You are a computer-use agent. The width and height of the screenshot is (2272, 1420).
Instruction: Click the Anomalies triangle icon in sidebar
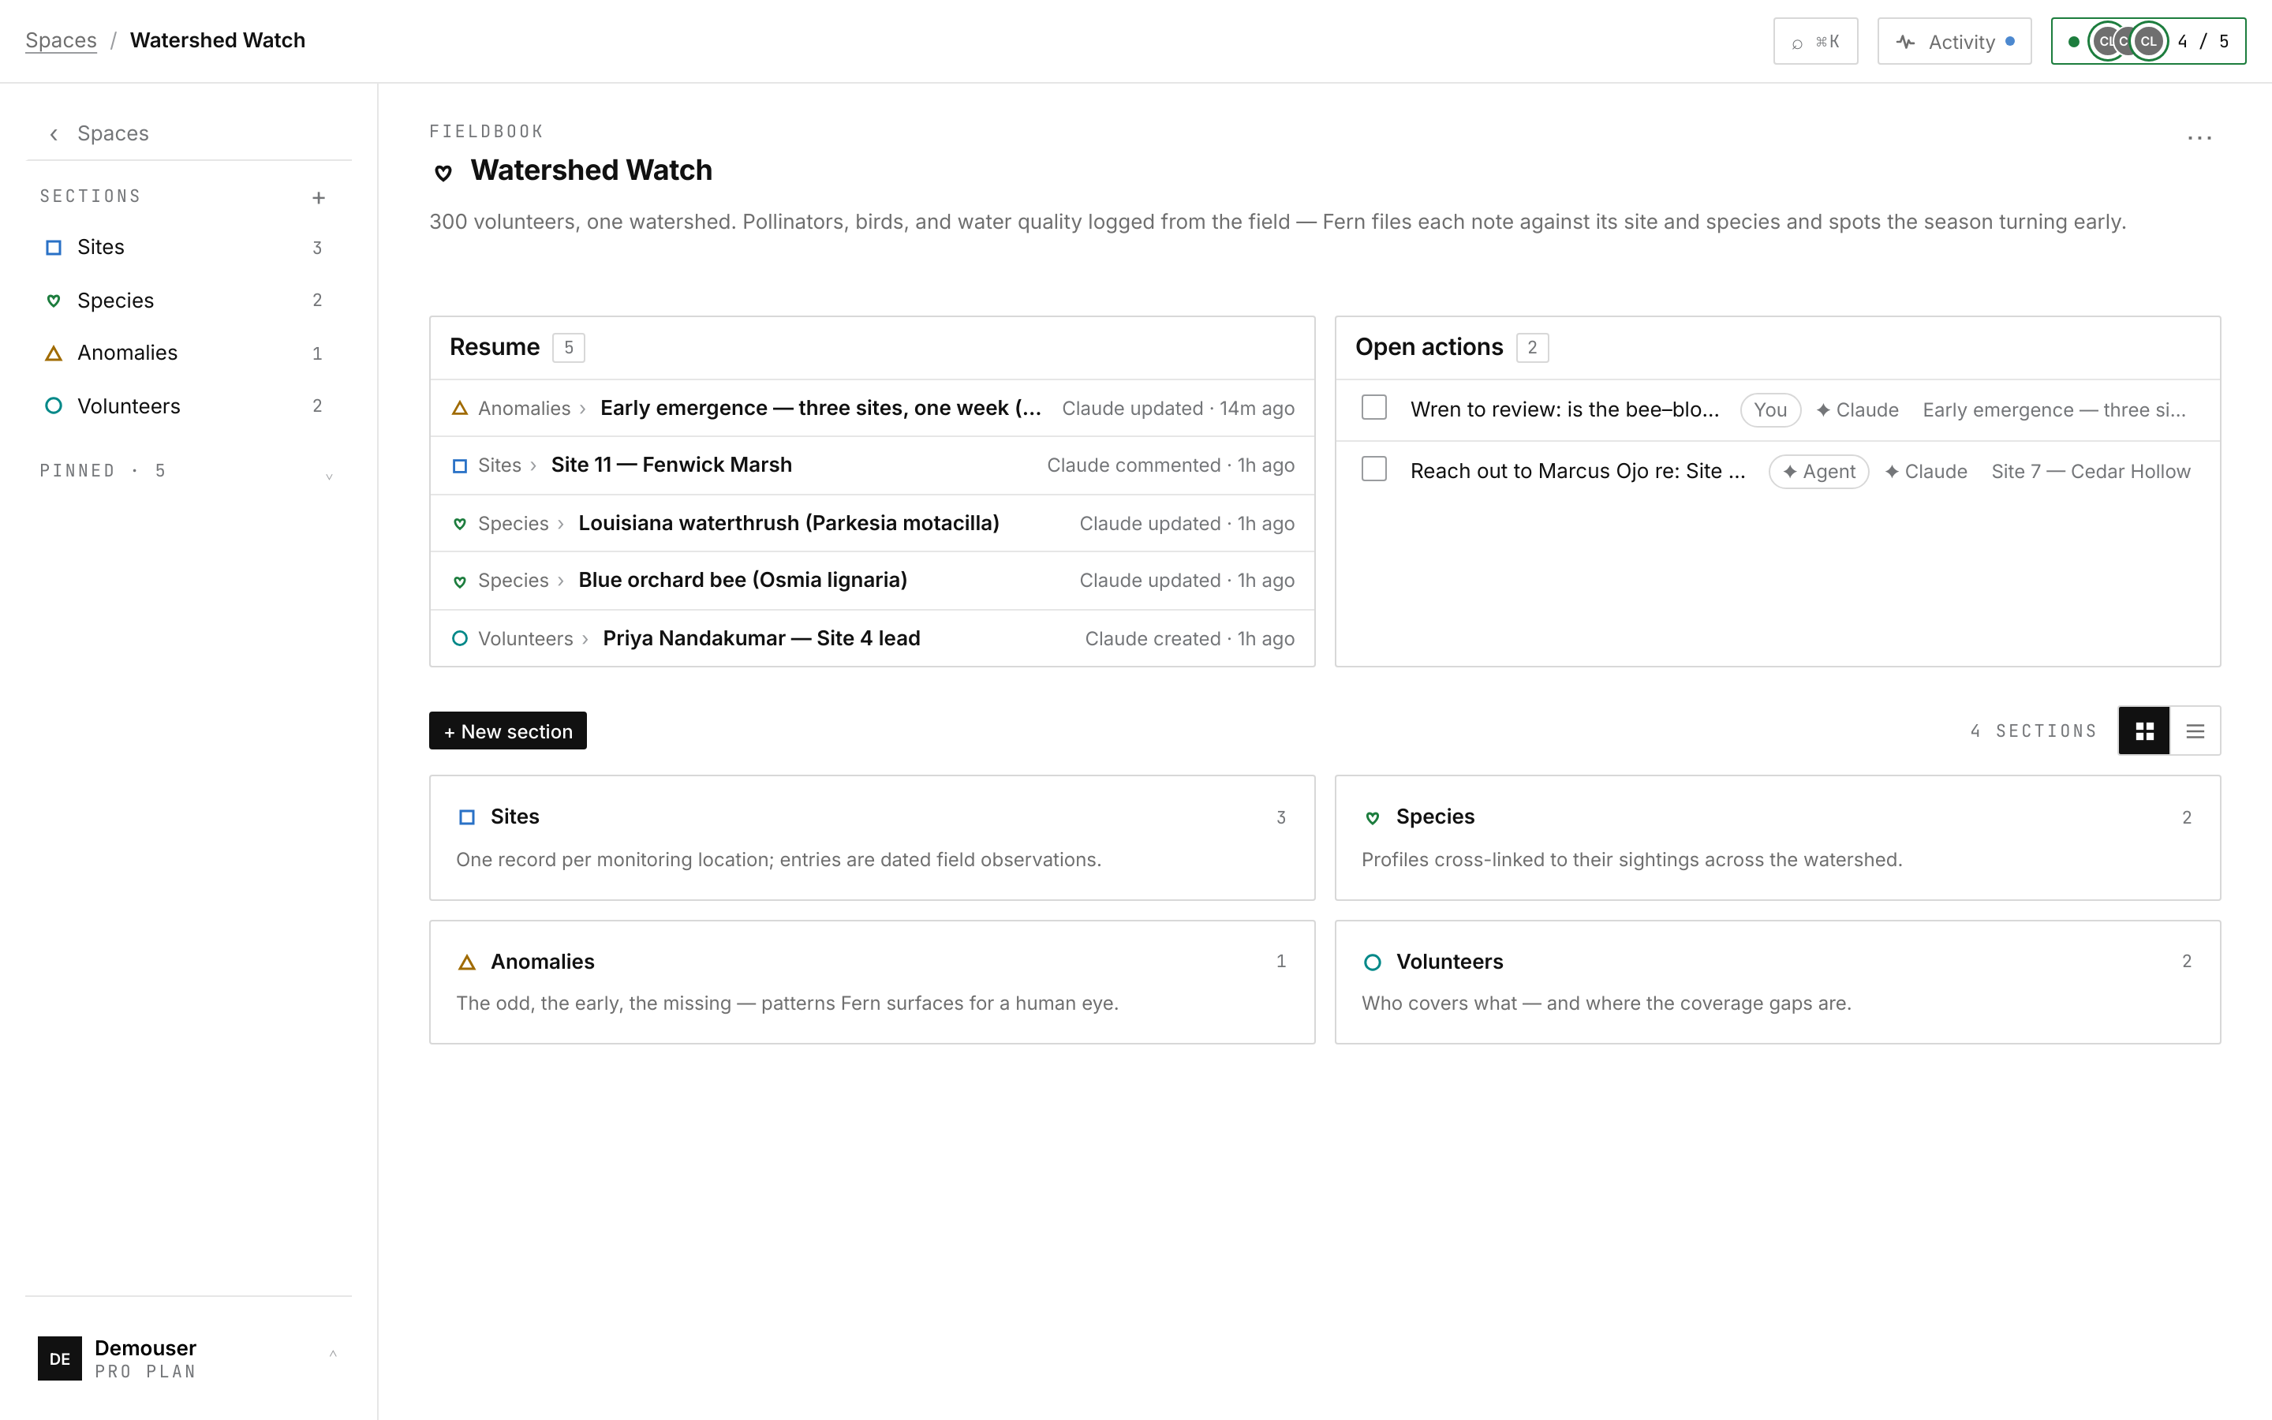pos(54,353)
